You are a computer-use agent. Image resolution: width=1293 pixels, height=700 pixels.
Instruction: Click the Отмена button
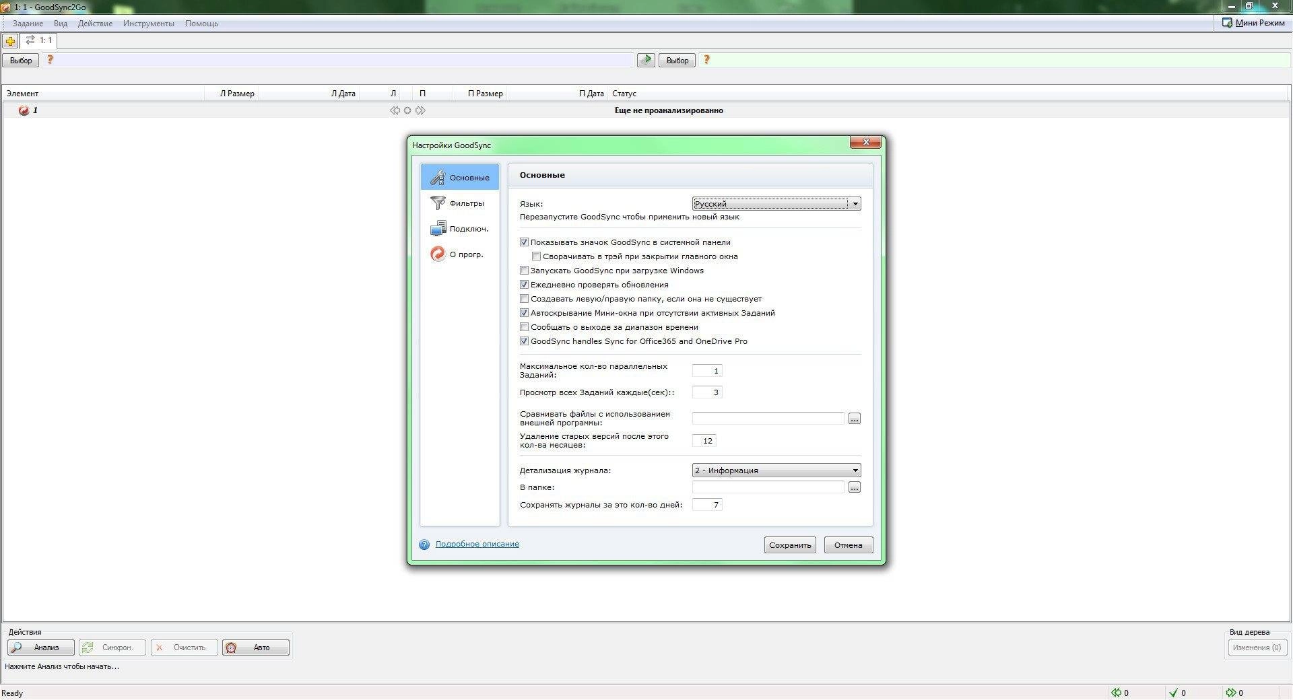tap(849, 545)
